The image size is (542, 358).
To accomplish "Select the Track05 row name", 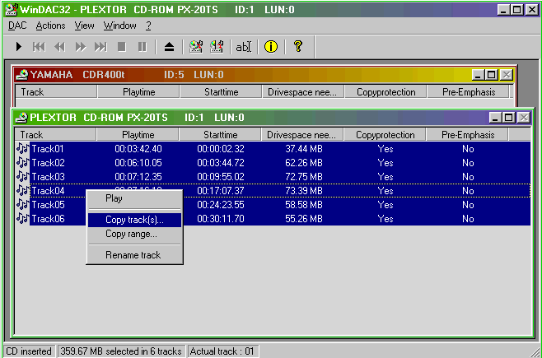I will [x=48, y=205].
